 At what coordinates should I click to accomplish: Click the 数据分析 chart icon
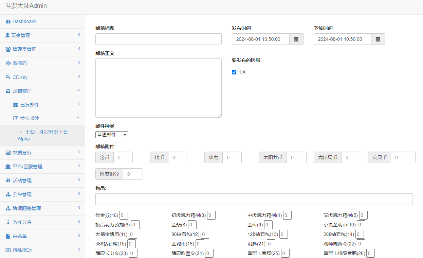[x=7, y=152]
